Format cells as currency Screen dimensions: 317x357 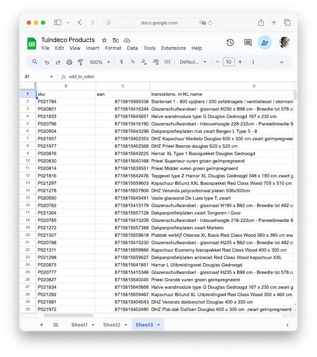122,61
